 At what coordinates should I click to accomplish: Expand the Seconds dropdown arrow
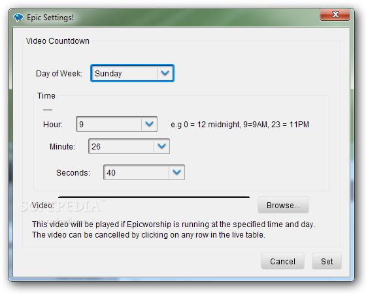click(x=176, y=172)
